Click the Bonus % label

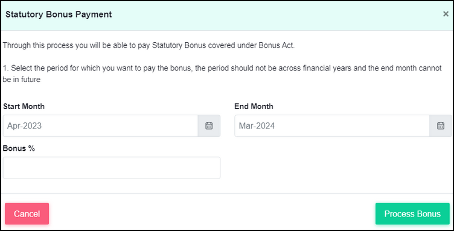19,148
